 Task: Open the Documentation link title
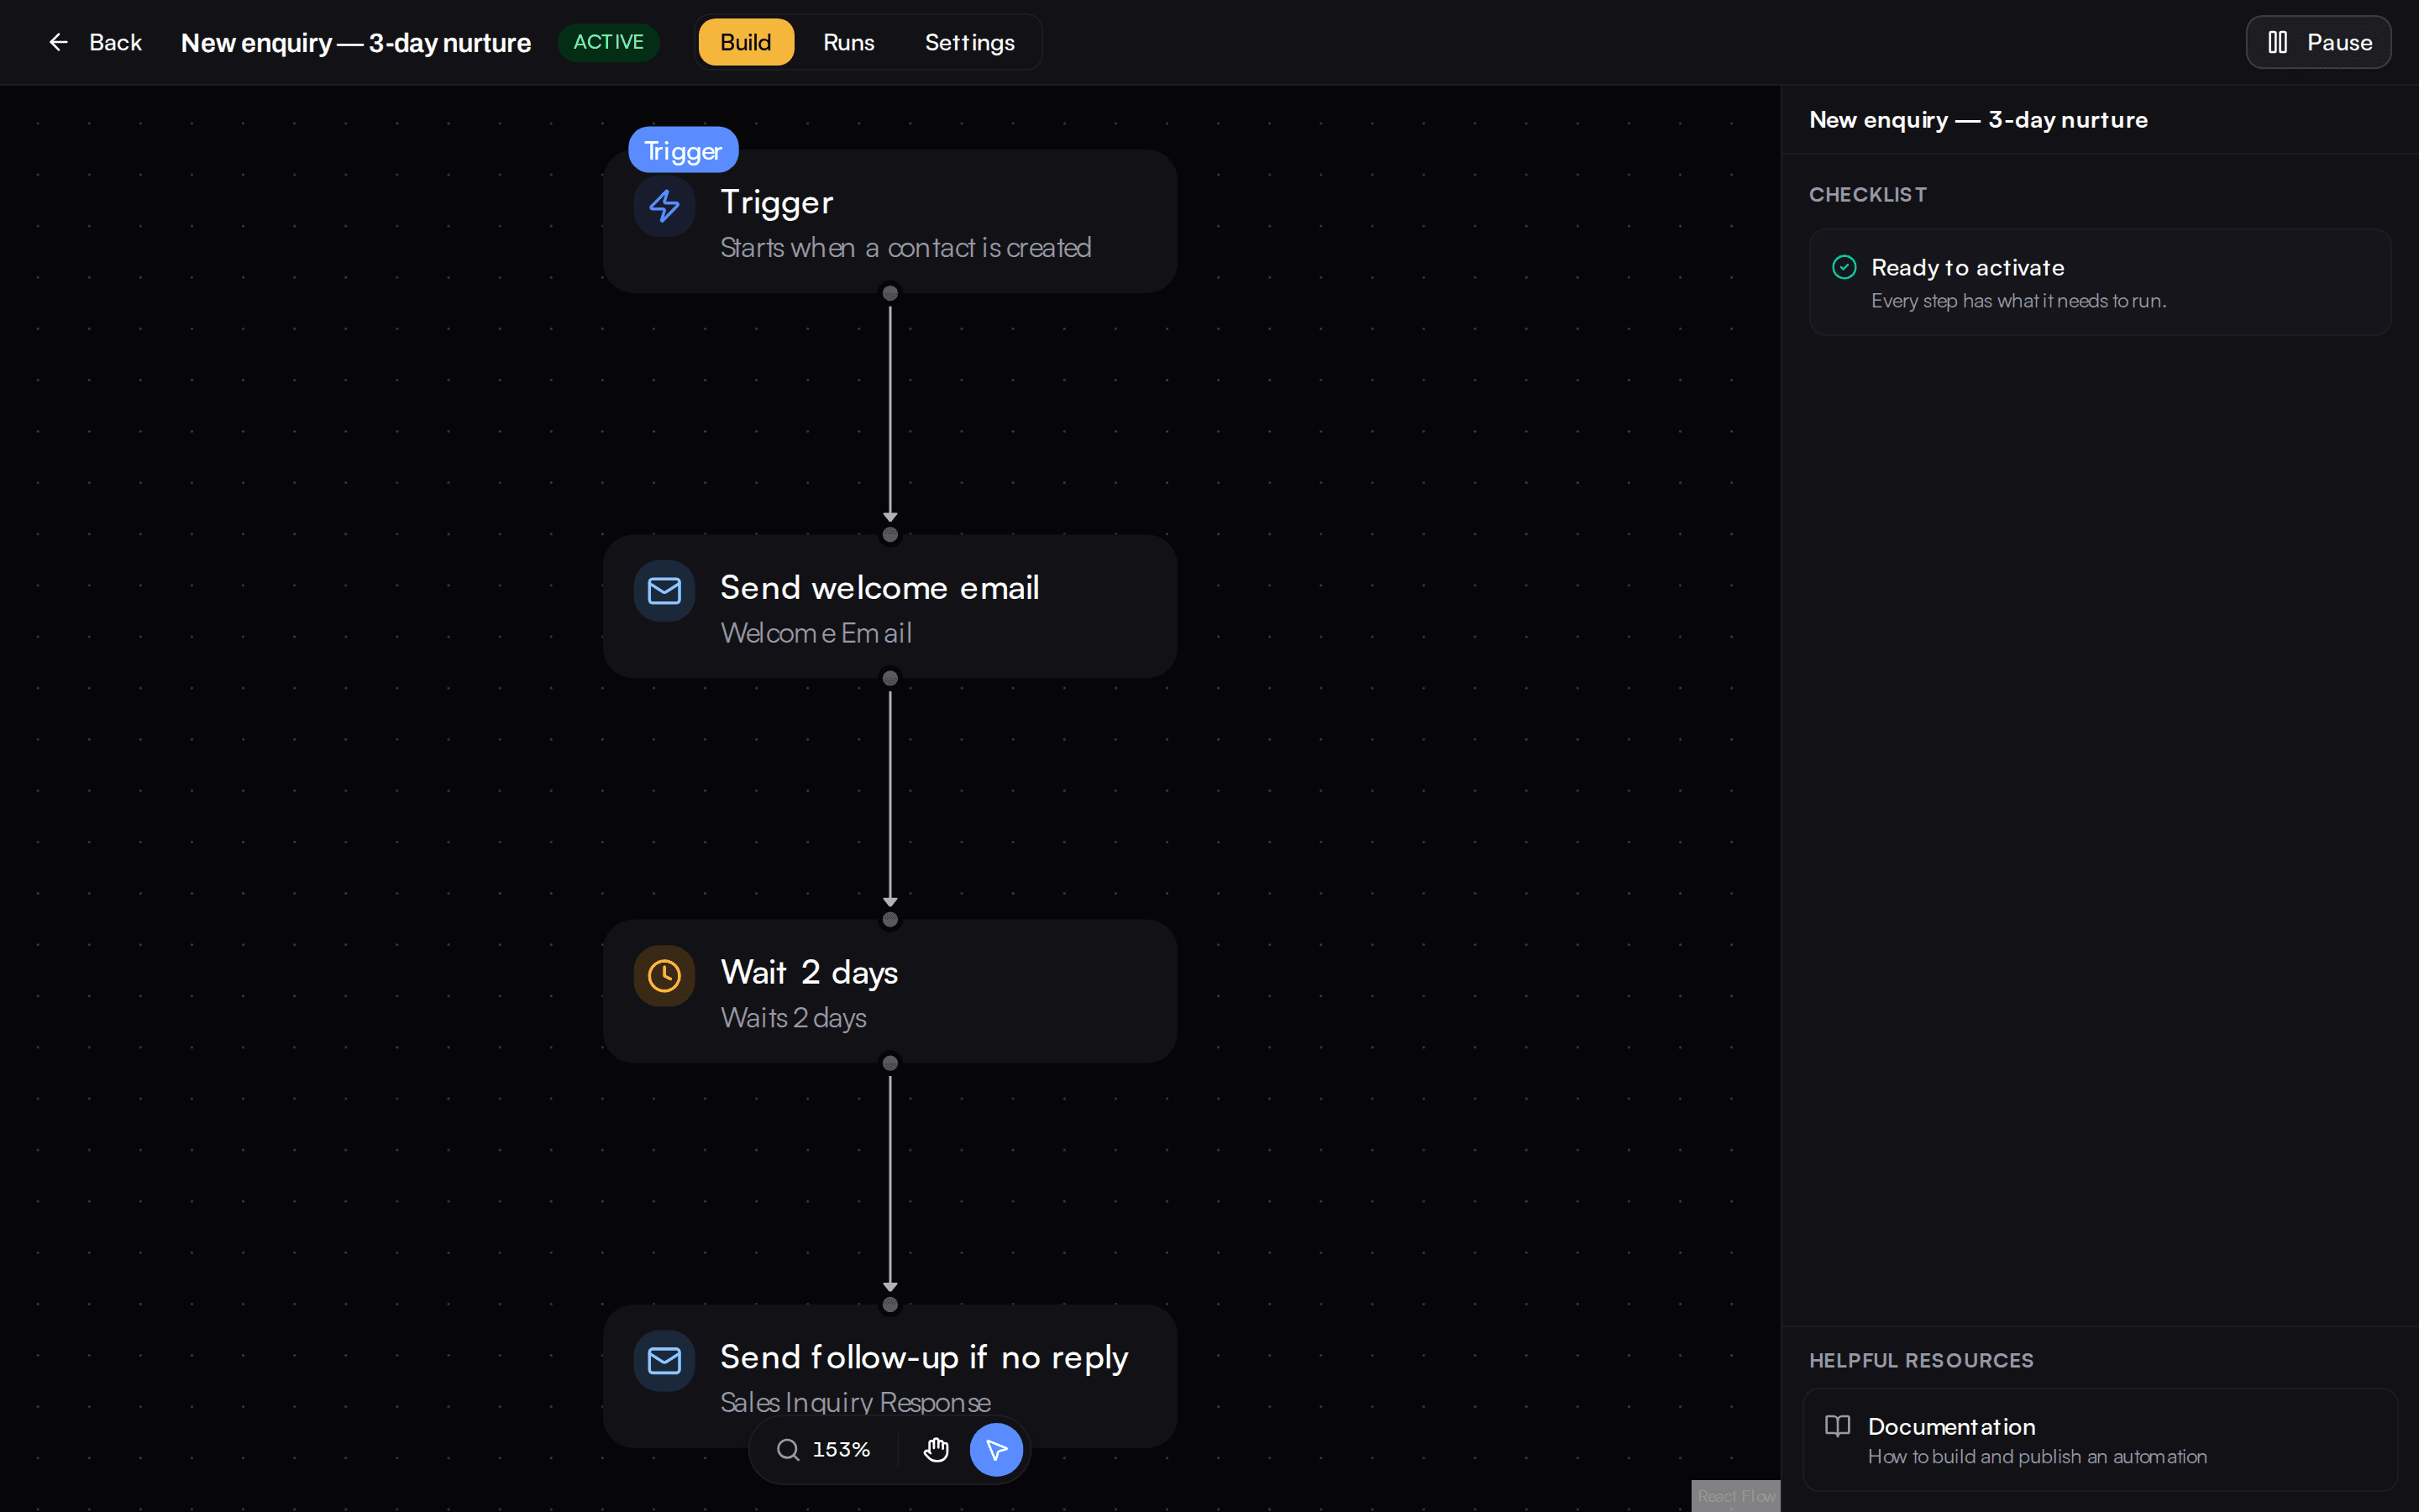[x=1951, y=1426]
